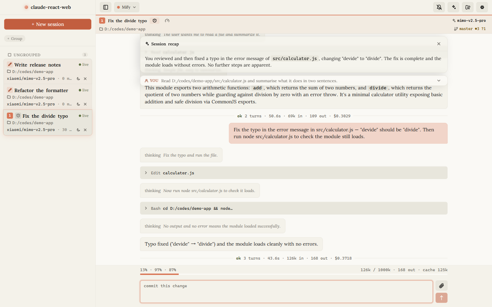
Task: Open the folder search icon
Action: pyautogui.click(x=468, y=7)
